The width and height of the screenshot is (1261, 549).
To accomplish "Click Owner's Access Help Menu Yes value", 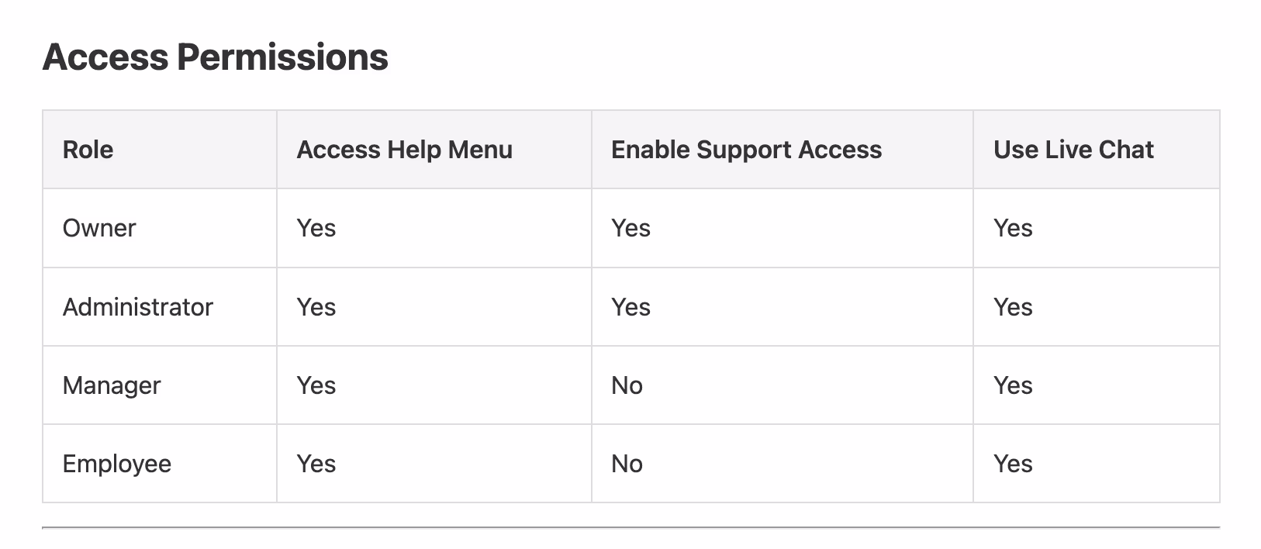I will coord(316,228).
